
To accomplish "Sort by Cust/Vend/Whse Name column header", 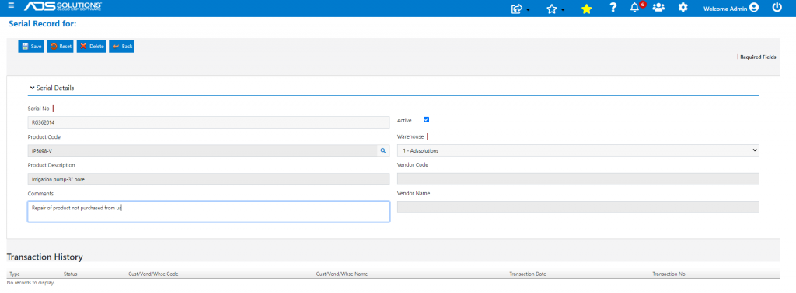I will [342, 274].
